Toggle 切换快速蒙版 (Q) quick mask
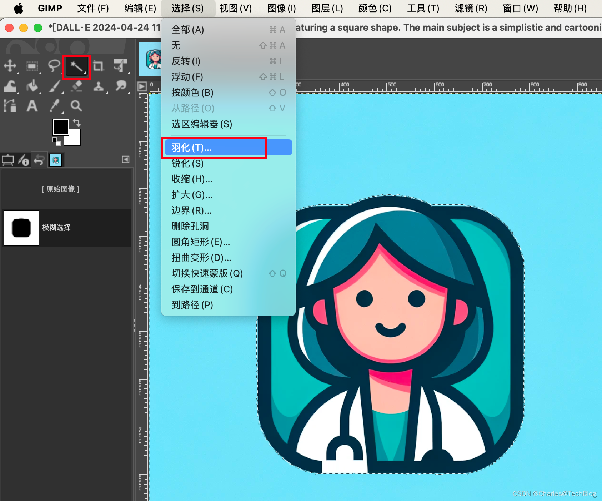The image size is (602, 501). [228, 273]
